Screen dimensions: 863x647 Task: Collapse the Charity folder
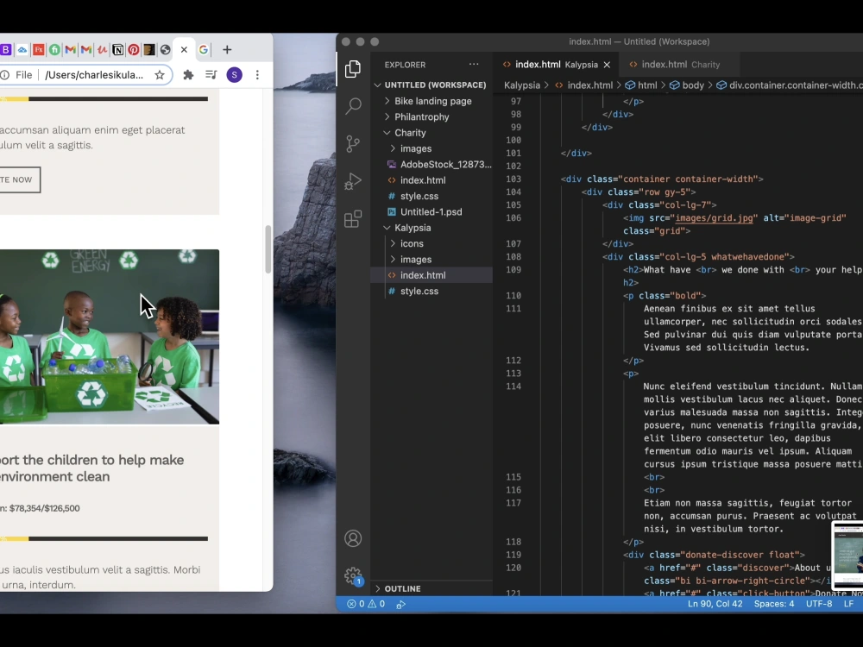pyautogui.click(x=431, y=133)
